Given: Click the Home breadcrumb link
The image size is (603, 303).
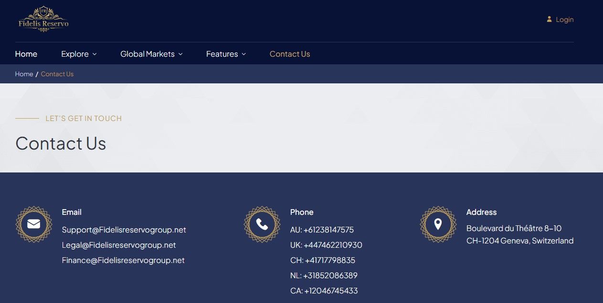Looking at the screenshot, I should (x=24, y=74).
